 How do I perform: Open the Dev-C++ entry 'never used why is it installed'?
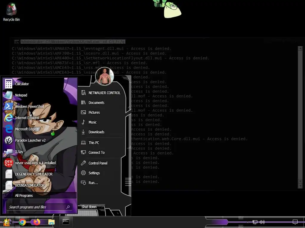(x=40, y=163)
